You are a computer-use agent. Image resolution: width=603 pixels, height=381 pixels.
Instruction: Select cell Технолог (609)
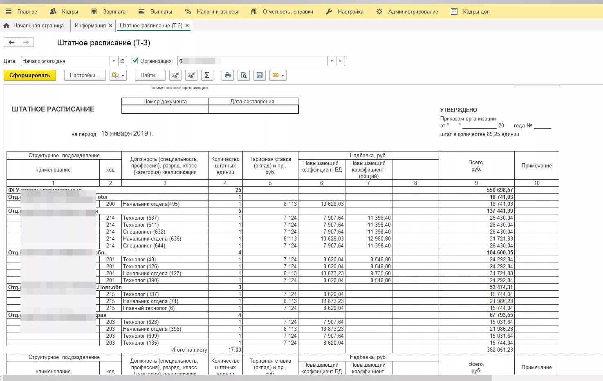[x=165, y=336]
